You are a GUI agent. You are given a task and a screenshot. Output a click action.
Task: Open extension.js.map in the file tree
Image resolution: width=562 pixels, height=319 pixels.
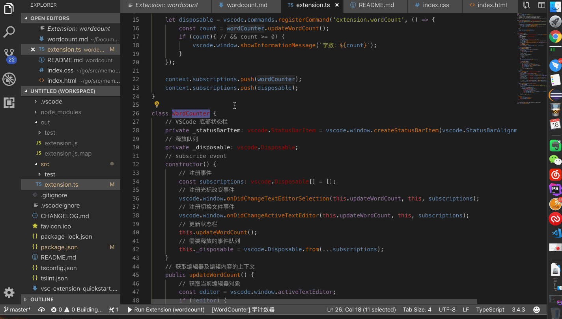pos(71,153)
